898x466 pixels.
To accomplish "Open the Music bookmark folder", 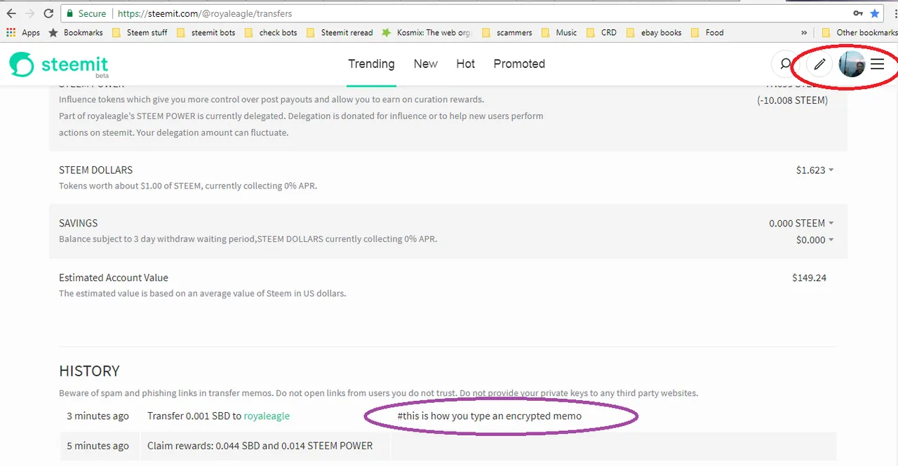I will [x=558, y=32].
